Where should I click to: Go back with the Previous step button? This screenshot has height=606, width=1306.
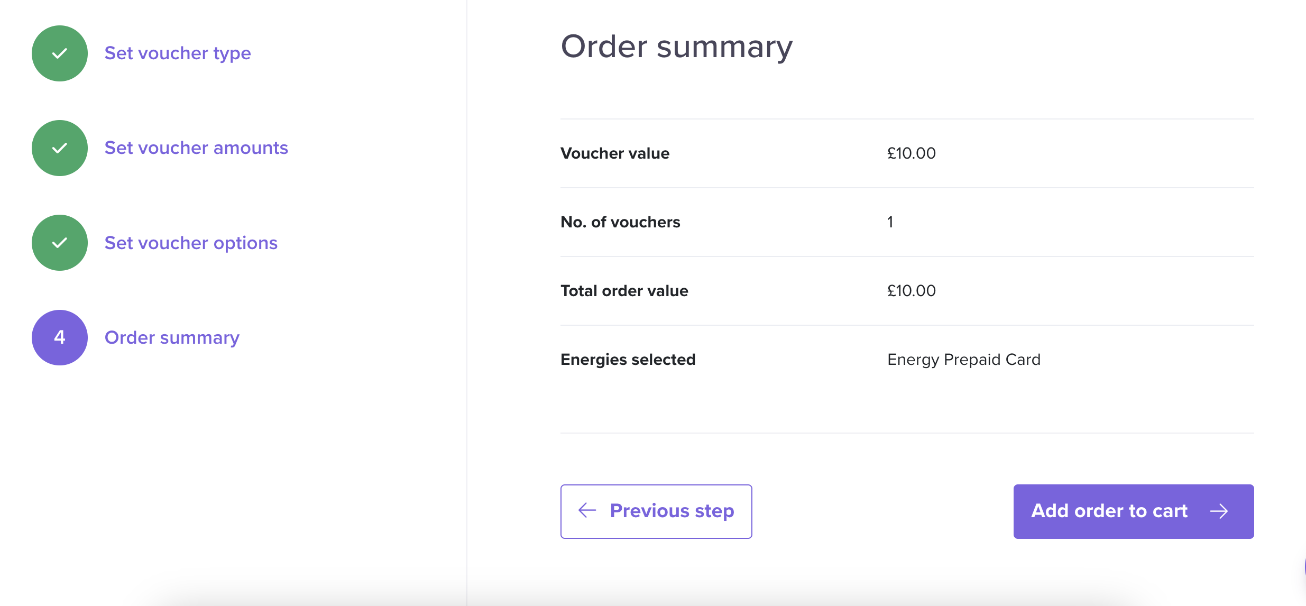pos(656,511)
